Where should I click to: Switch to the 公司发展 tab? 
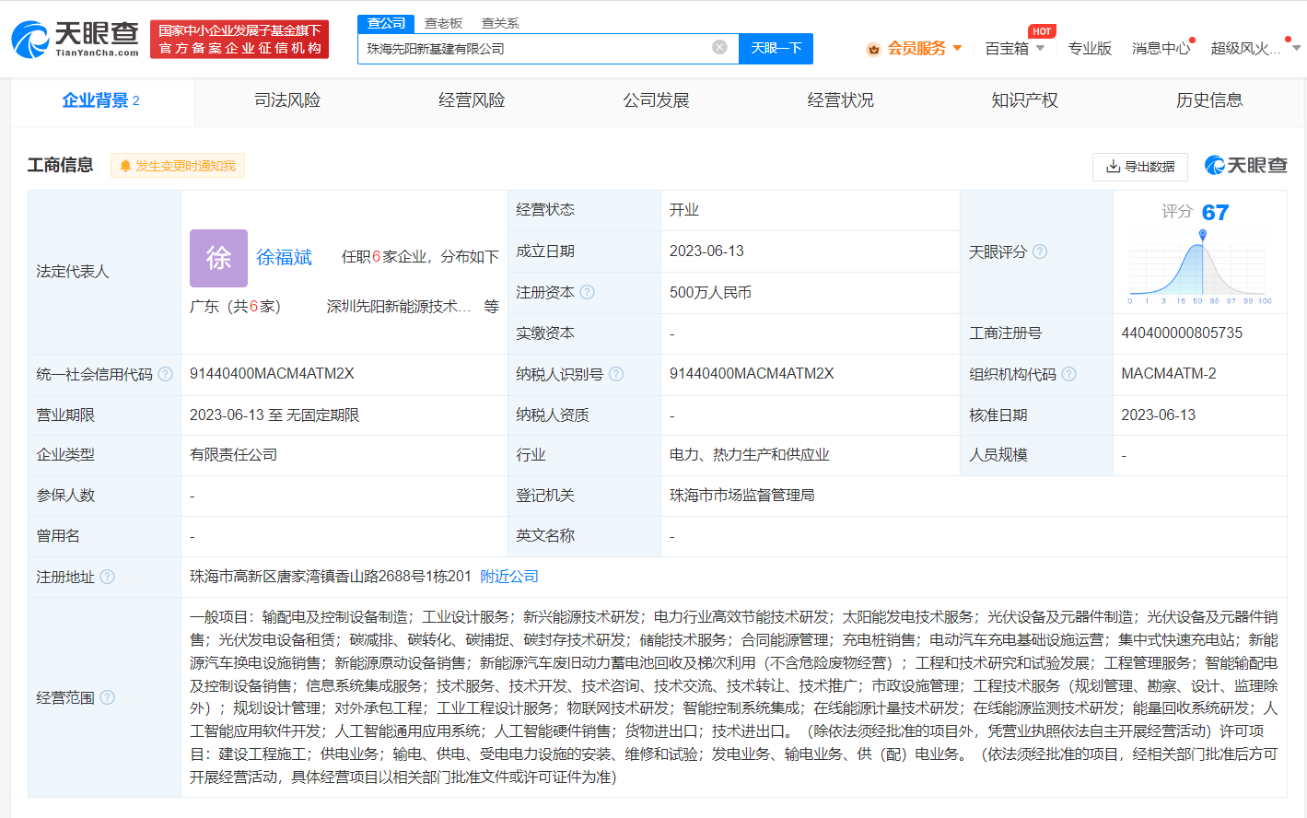pos(656,100)
